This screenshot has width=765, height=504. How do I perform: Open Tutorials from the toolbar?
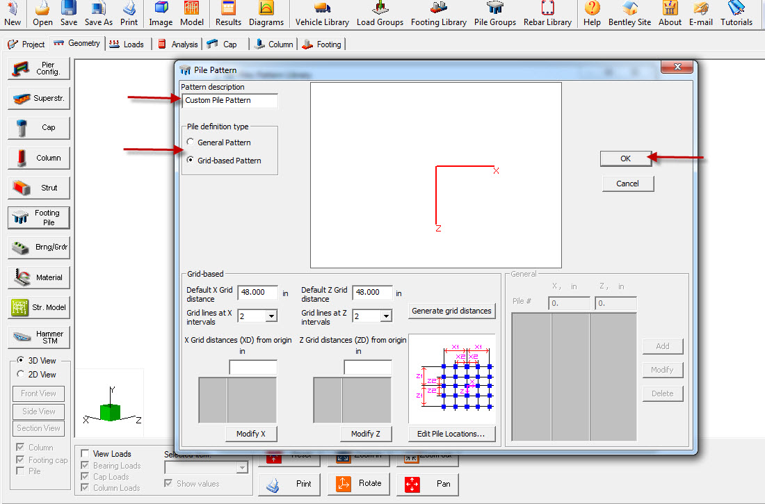point(736,14)
